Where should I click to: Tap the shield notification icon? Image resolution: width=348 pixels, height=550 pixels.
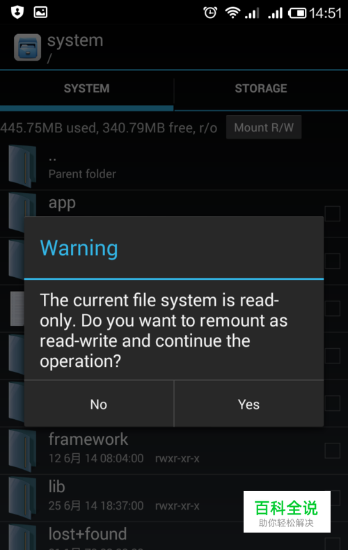pyautogui.click(x=17, y=13)
